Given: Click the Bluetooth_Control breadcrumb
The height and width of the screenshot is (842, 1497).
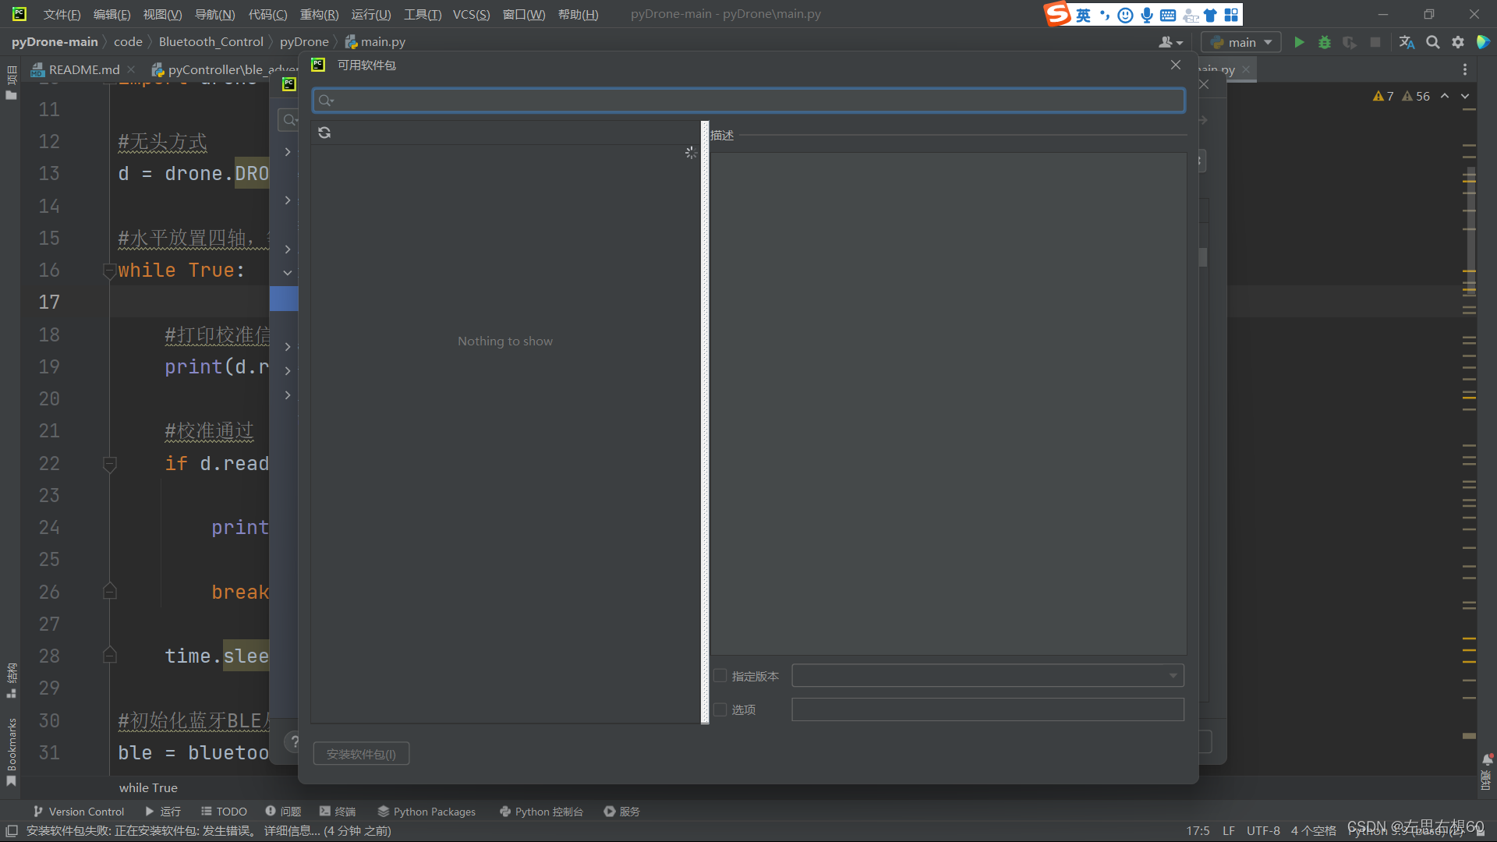Looking at the screenshot, I should (x=211, y=42).
